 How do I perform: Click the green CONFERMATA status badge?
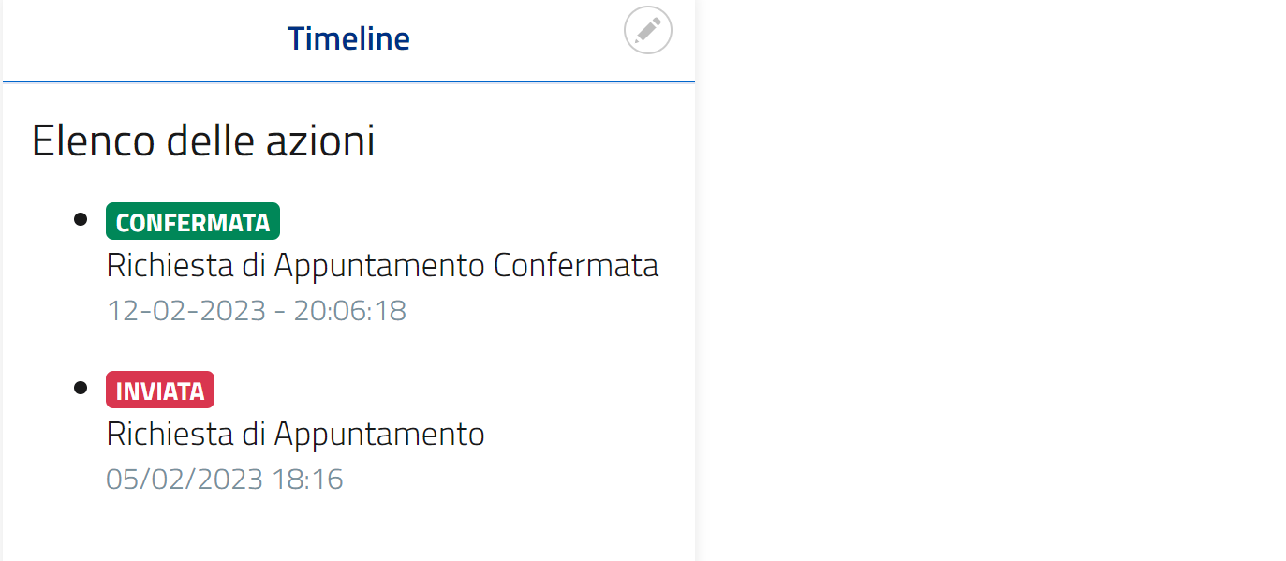coord(193,222)
